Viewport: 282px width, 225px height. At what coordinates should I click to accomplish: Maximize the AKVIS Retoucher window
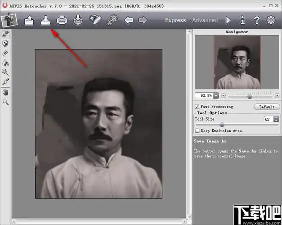[x=271, y=5]
